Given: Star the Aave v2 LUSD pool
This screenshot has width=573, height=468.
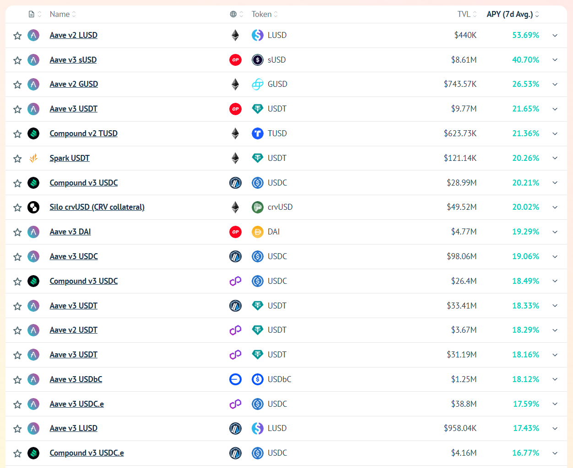Looking at the screenshot, I should click(x=17, y=36).
